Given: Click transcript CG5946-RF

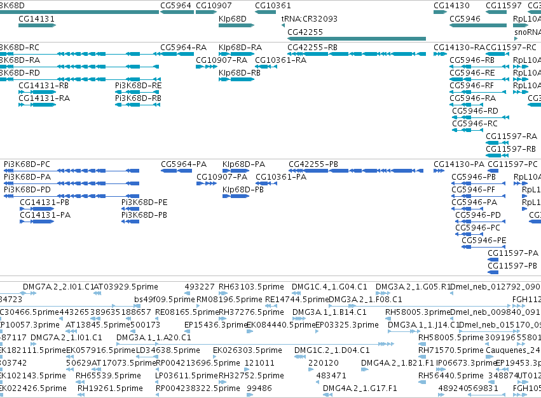Looking at the screenshot, I should (x=478, y=92).
